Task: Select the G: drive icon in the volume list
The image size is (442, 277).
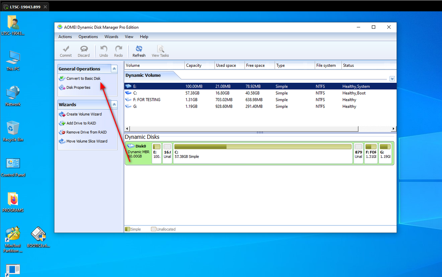Action: click(129, 107)
